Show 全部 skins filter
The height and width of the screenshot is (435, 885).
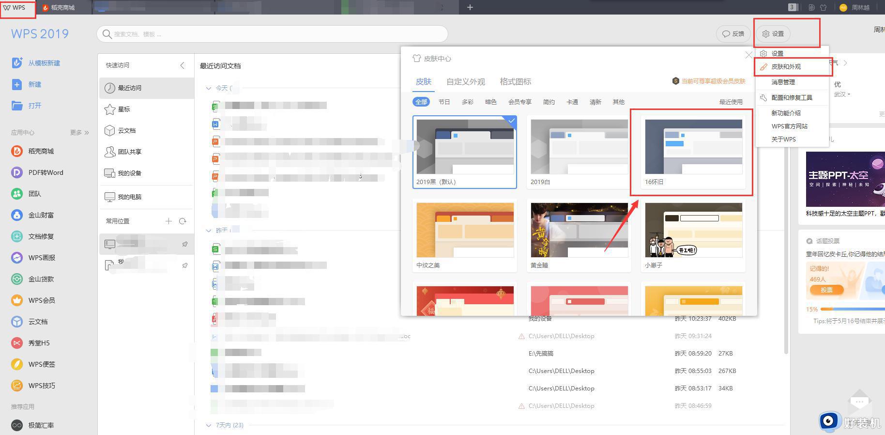[x=421, y=102]
